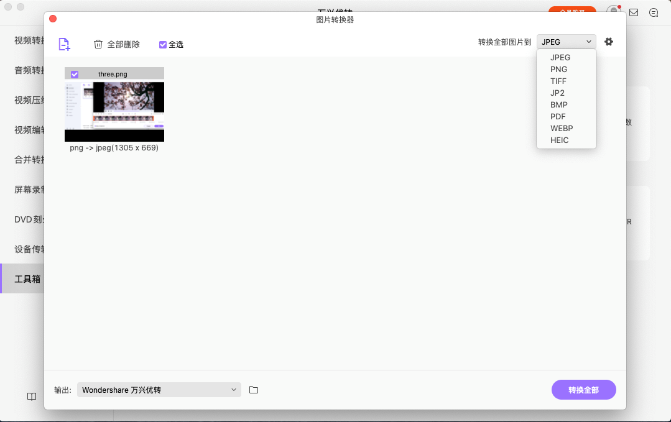Click the trash icon to delete all
The image size is (671, 422).
(x=98, y=44)
